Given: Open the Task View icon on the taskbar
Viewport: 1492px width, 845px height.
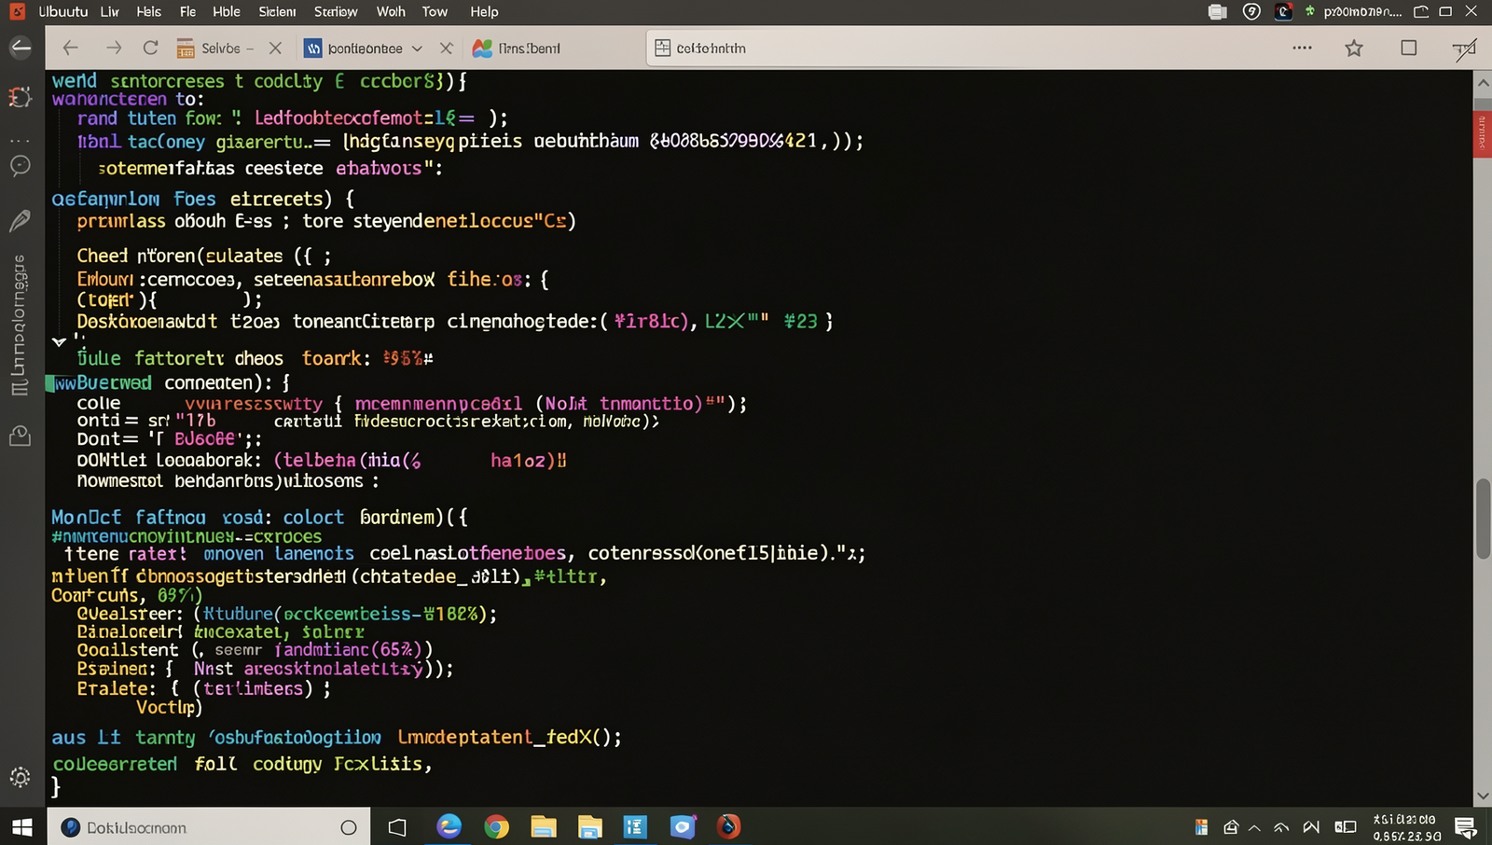Looking at the screenshot, I should [x=397, y=827].
